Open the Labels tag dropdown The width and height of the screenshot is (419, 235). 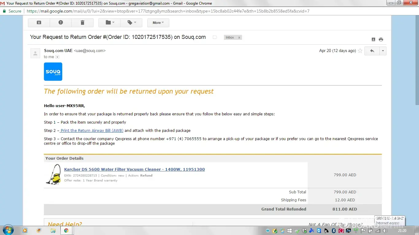pyautogui.click(x=131, y=23)
